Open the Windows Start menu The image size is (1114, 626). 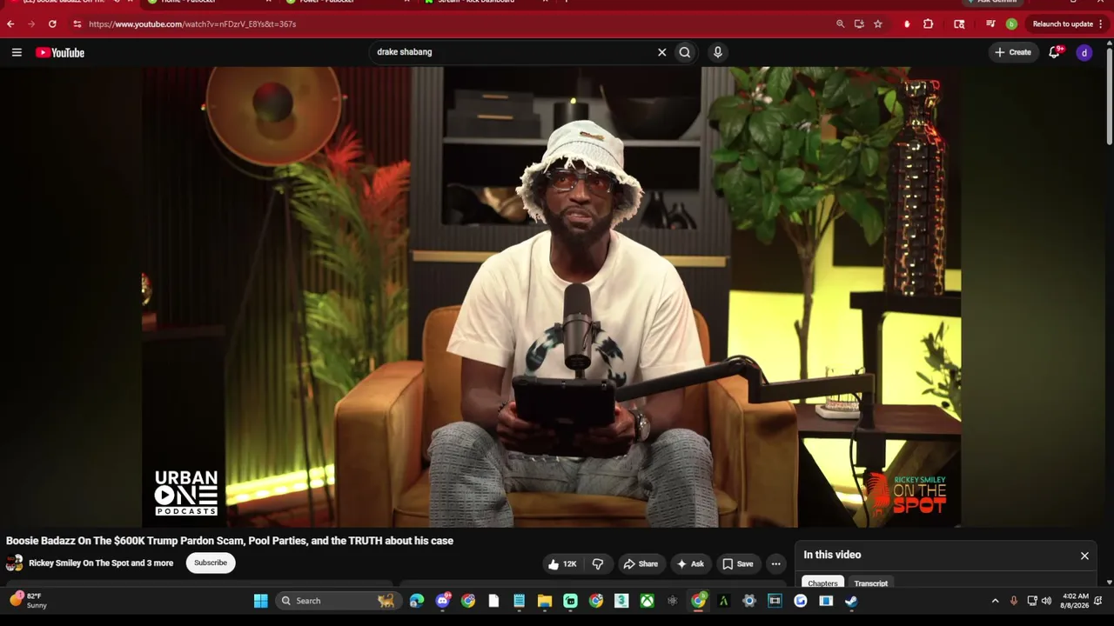(x=260, y=601)
